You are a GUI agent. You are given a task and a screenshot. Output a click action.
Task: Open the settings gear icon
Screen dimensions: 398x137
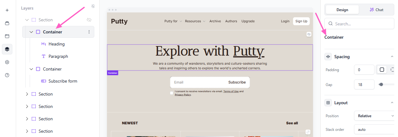pyautogui.click(x=7, y=62)
